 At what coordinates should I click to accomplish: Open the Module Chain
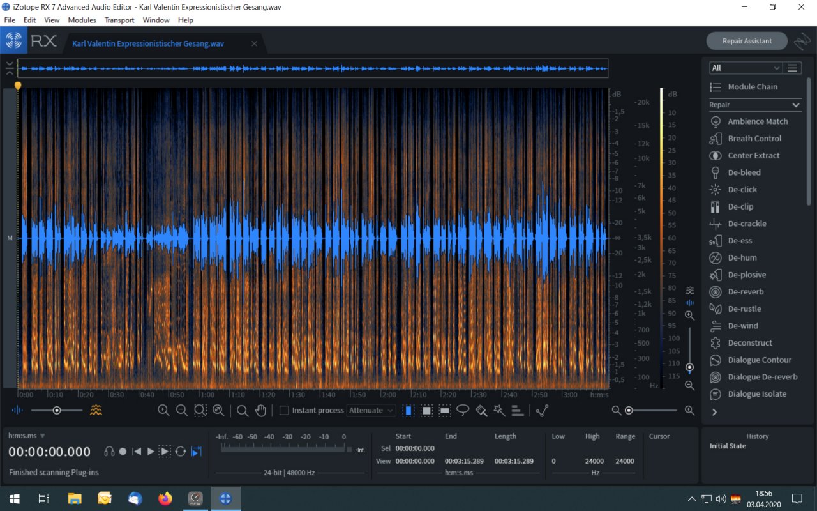coord(744,87)
